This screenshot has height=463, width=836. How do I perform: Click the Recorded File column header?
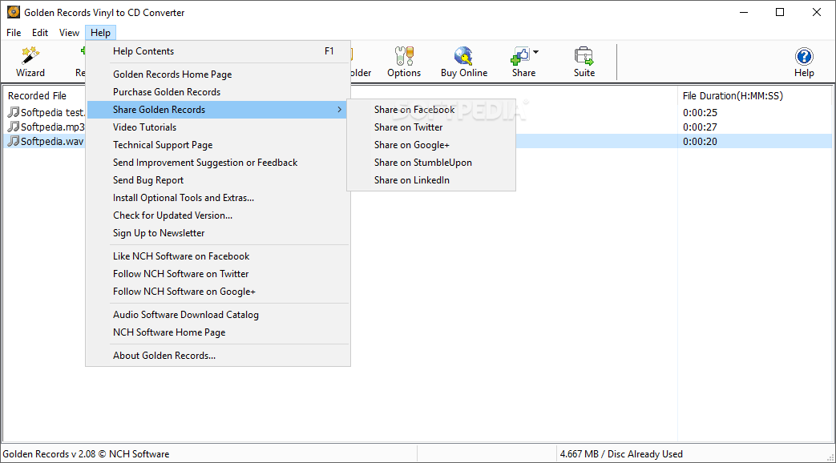coord(38,96)
